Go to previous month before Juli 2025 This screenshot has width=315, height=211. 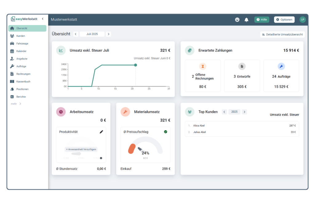point(76,34)
